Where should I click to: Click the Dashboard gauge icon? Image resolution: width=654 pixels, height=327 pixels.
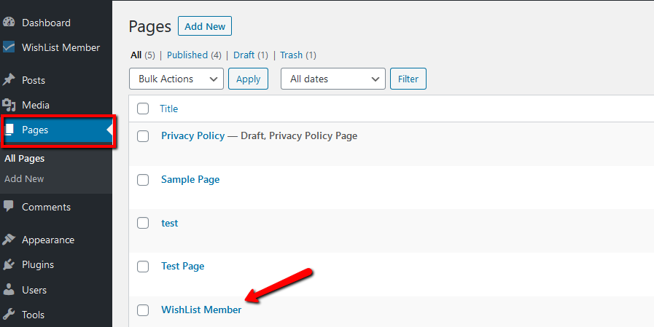click(x=9, y=23)
